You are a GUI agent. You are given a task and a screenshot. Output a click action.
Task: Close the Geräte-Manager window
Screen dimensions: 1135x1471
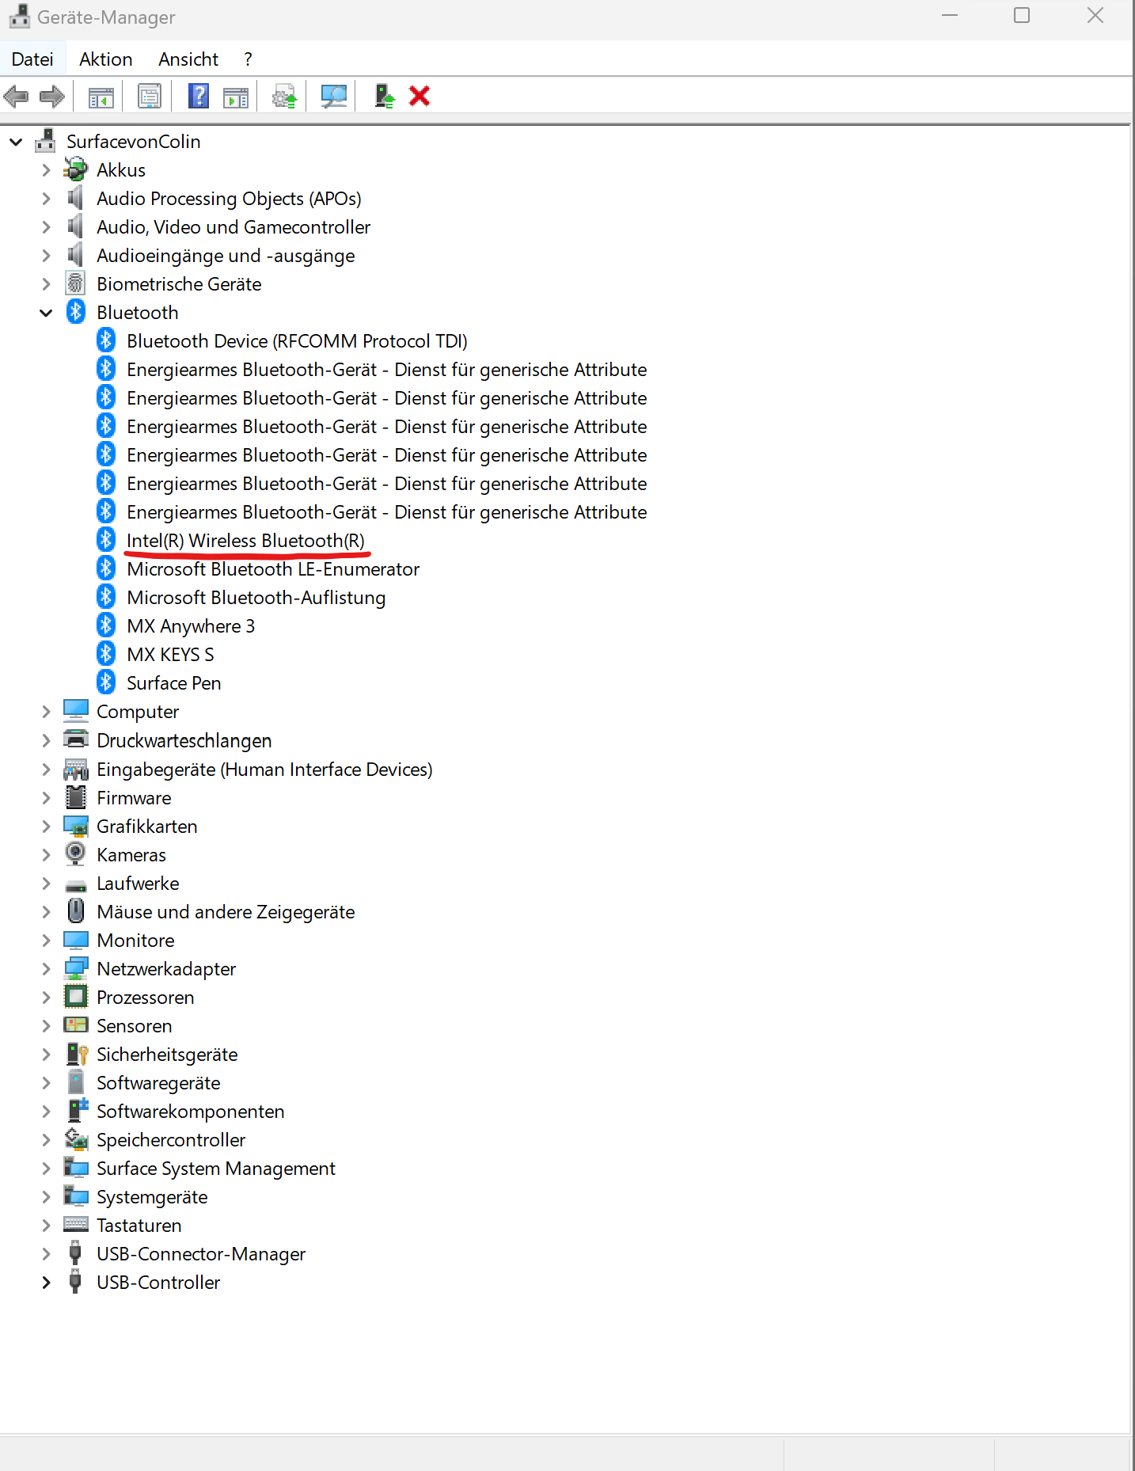[1095, 16]
